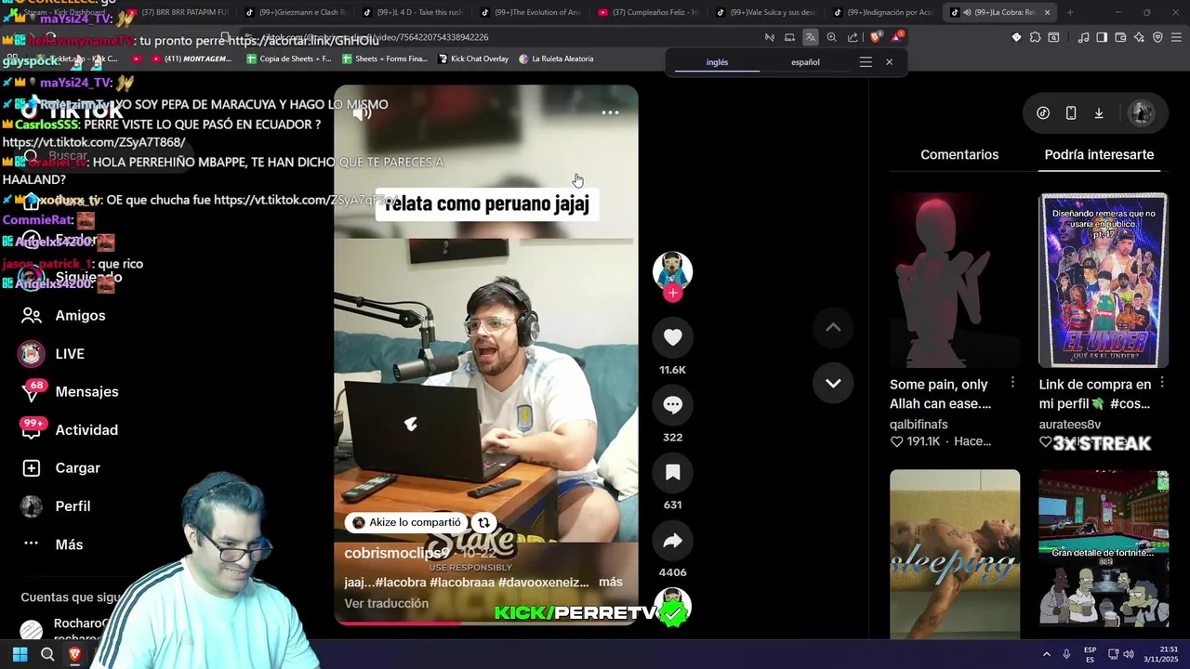Open the La Ruleta Aleatoria bookmark
This screenshot has height=669, width=1190.
click(x=555, y=59)
